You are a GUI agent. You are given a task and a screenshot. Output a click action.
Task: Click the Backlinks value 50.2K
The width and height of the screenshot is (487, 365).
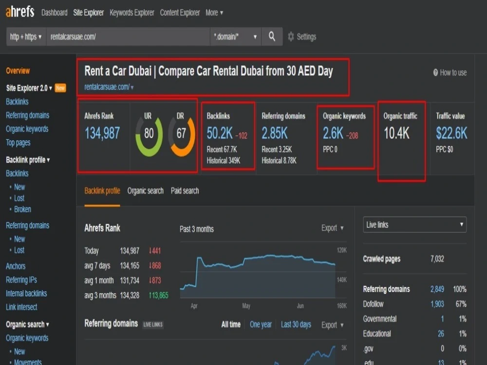(220, 133)
